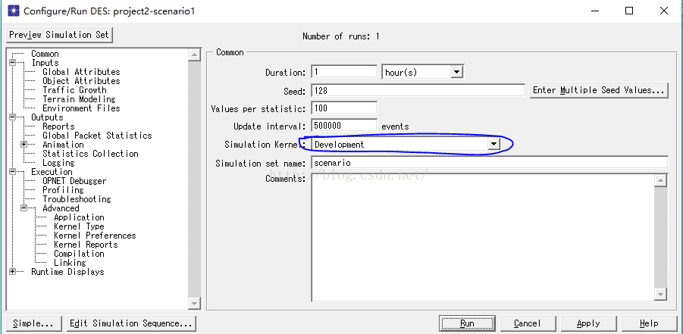Screen dimensions: 683x334
Task: Select Animation tree item
Action: pos(63,145)
